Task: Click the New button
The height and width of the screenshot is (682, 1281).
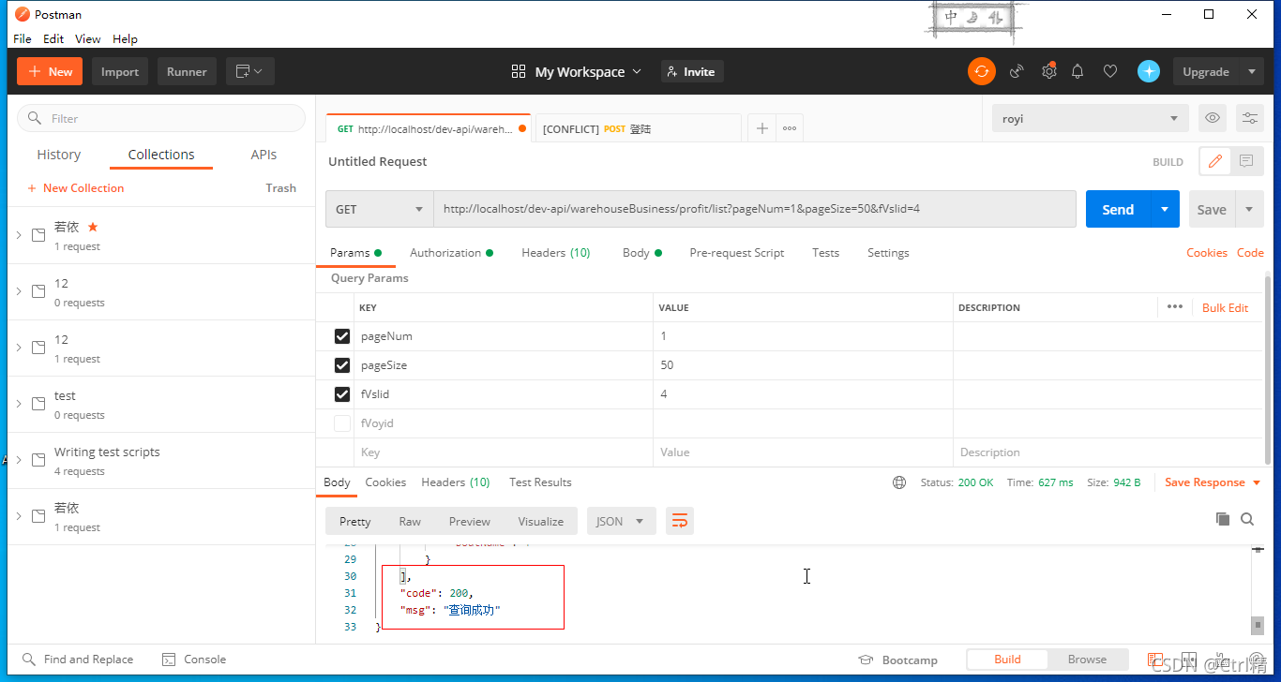Action: [50, 71]
